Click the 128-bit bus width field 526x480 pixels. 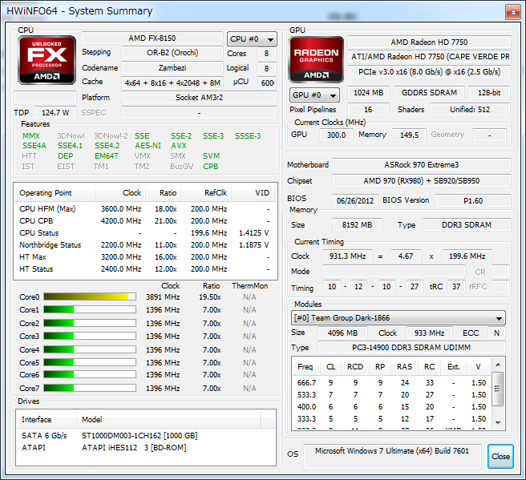tap(489, 92)
